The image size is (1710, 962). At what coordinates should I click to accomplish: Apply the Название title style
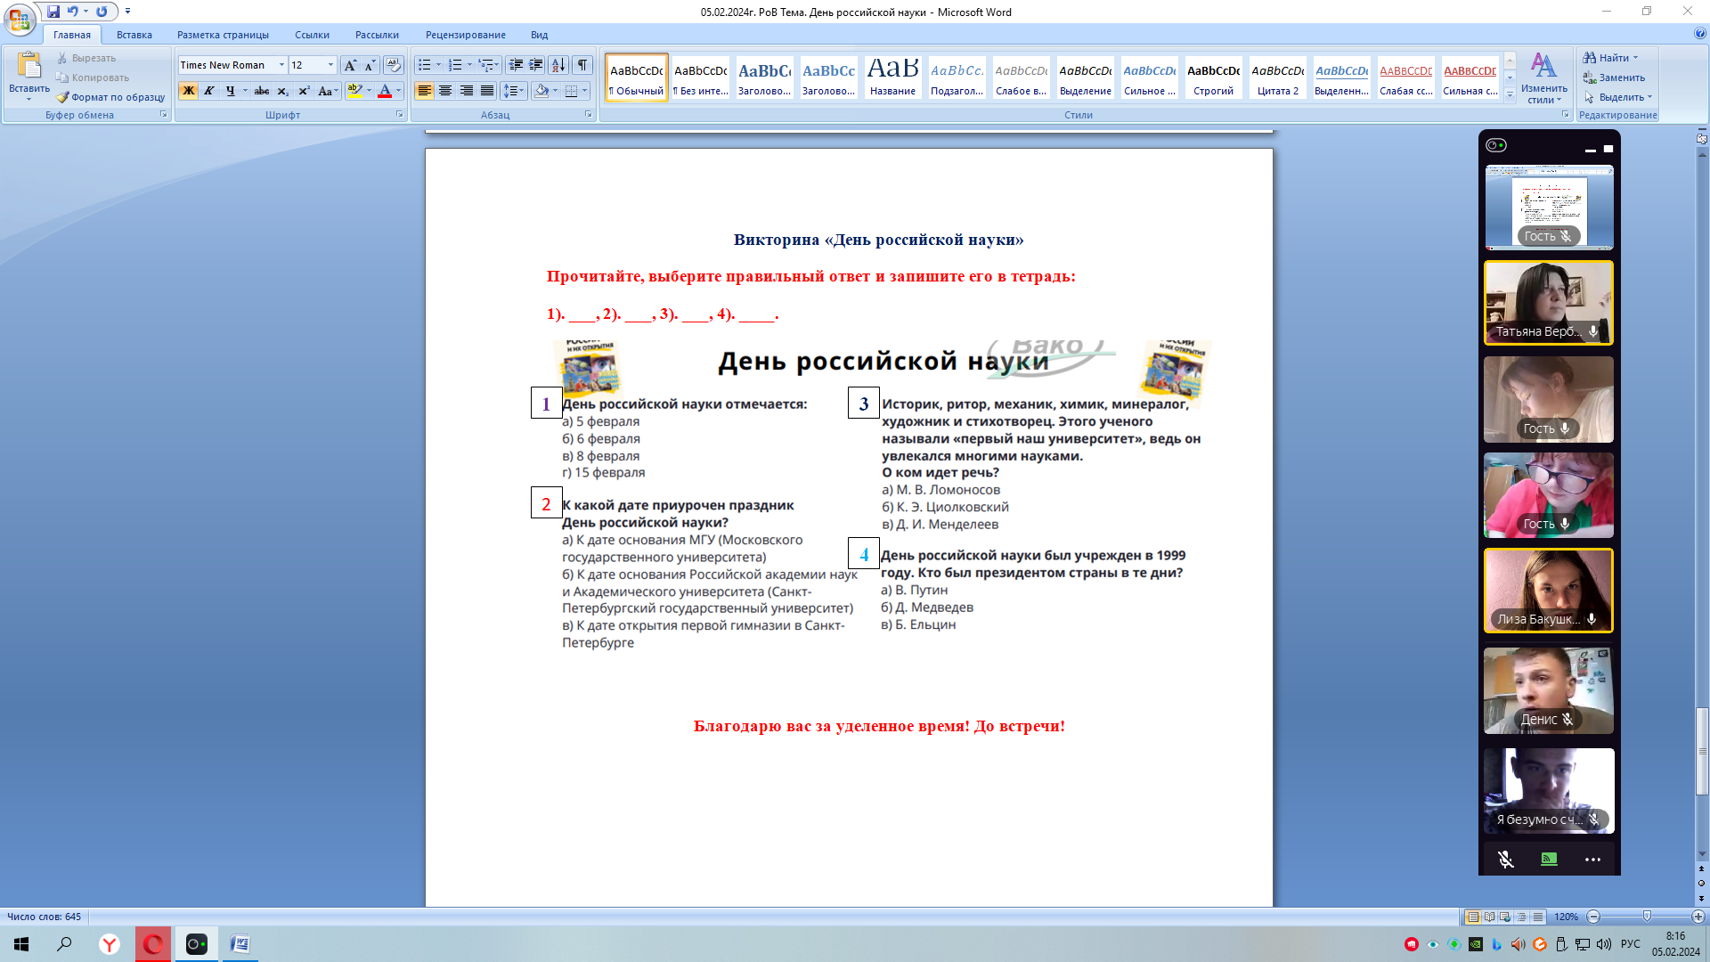pyautogui.click(x=892, y=77)
